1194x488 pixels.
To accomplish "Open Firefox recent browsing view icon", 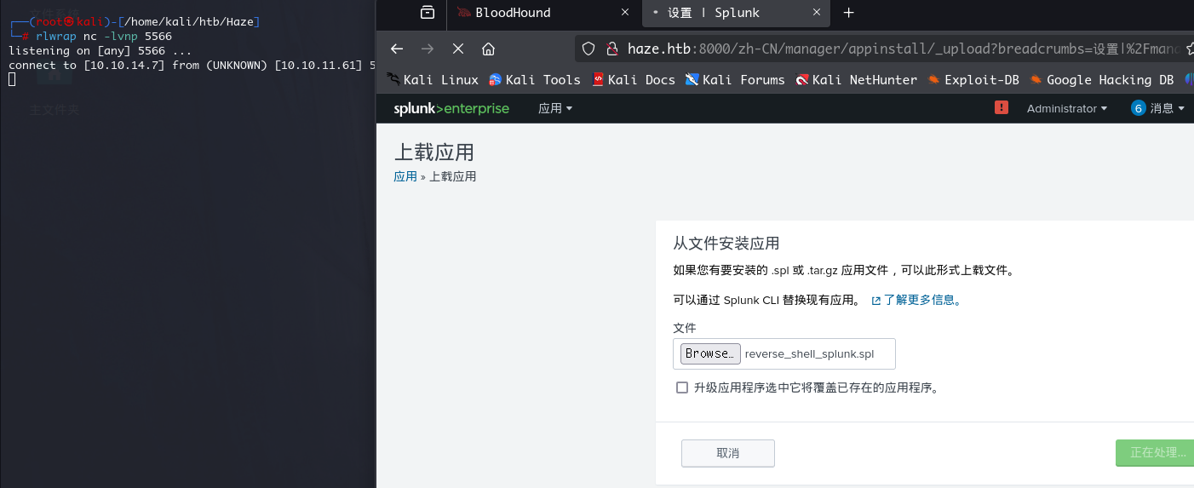I will tap(427, 13).
